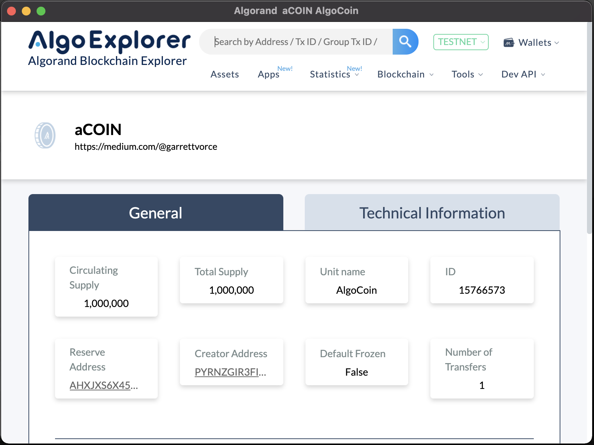
Task: Open creator address PYRNZGIR3FI link
Action: [231, 372]
